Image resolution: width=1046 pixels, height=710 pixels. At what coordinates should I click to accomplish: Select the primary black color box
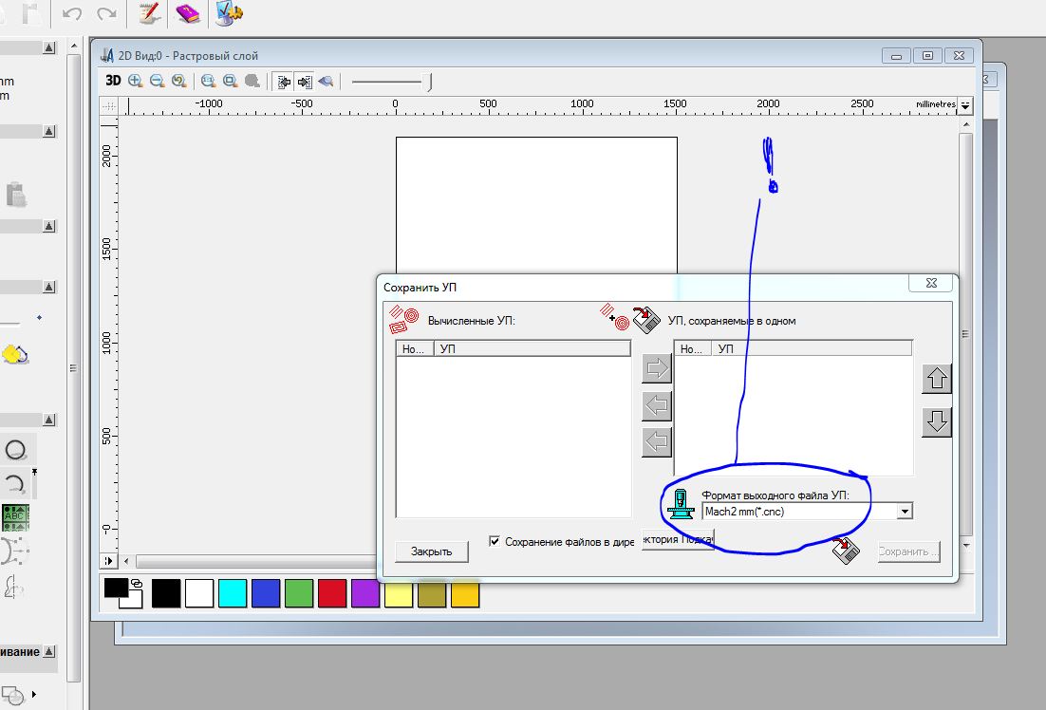pyautogui.click(x=116, y=588)
